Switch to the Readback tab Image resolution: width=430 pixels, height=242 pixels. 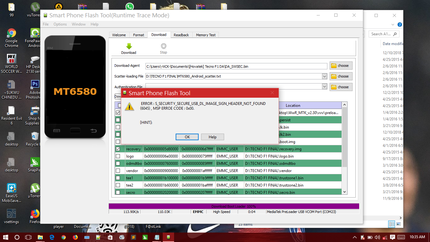[x=181, y=35]
